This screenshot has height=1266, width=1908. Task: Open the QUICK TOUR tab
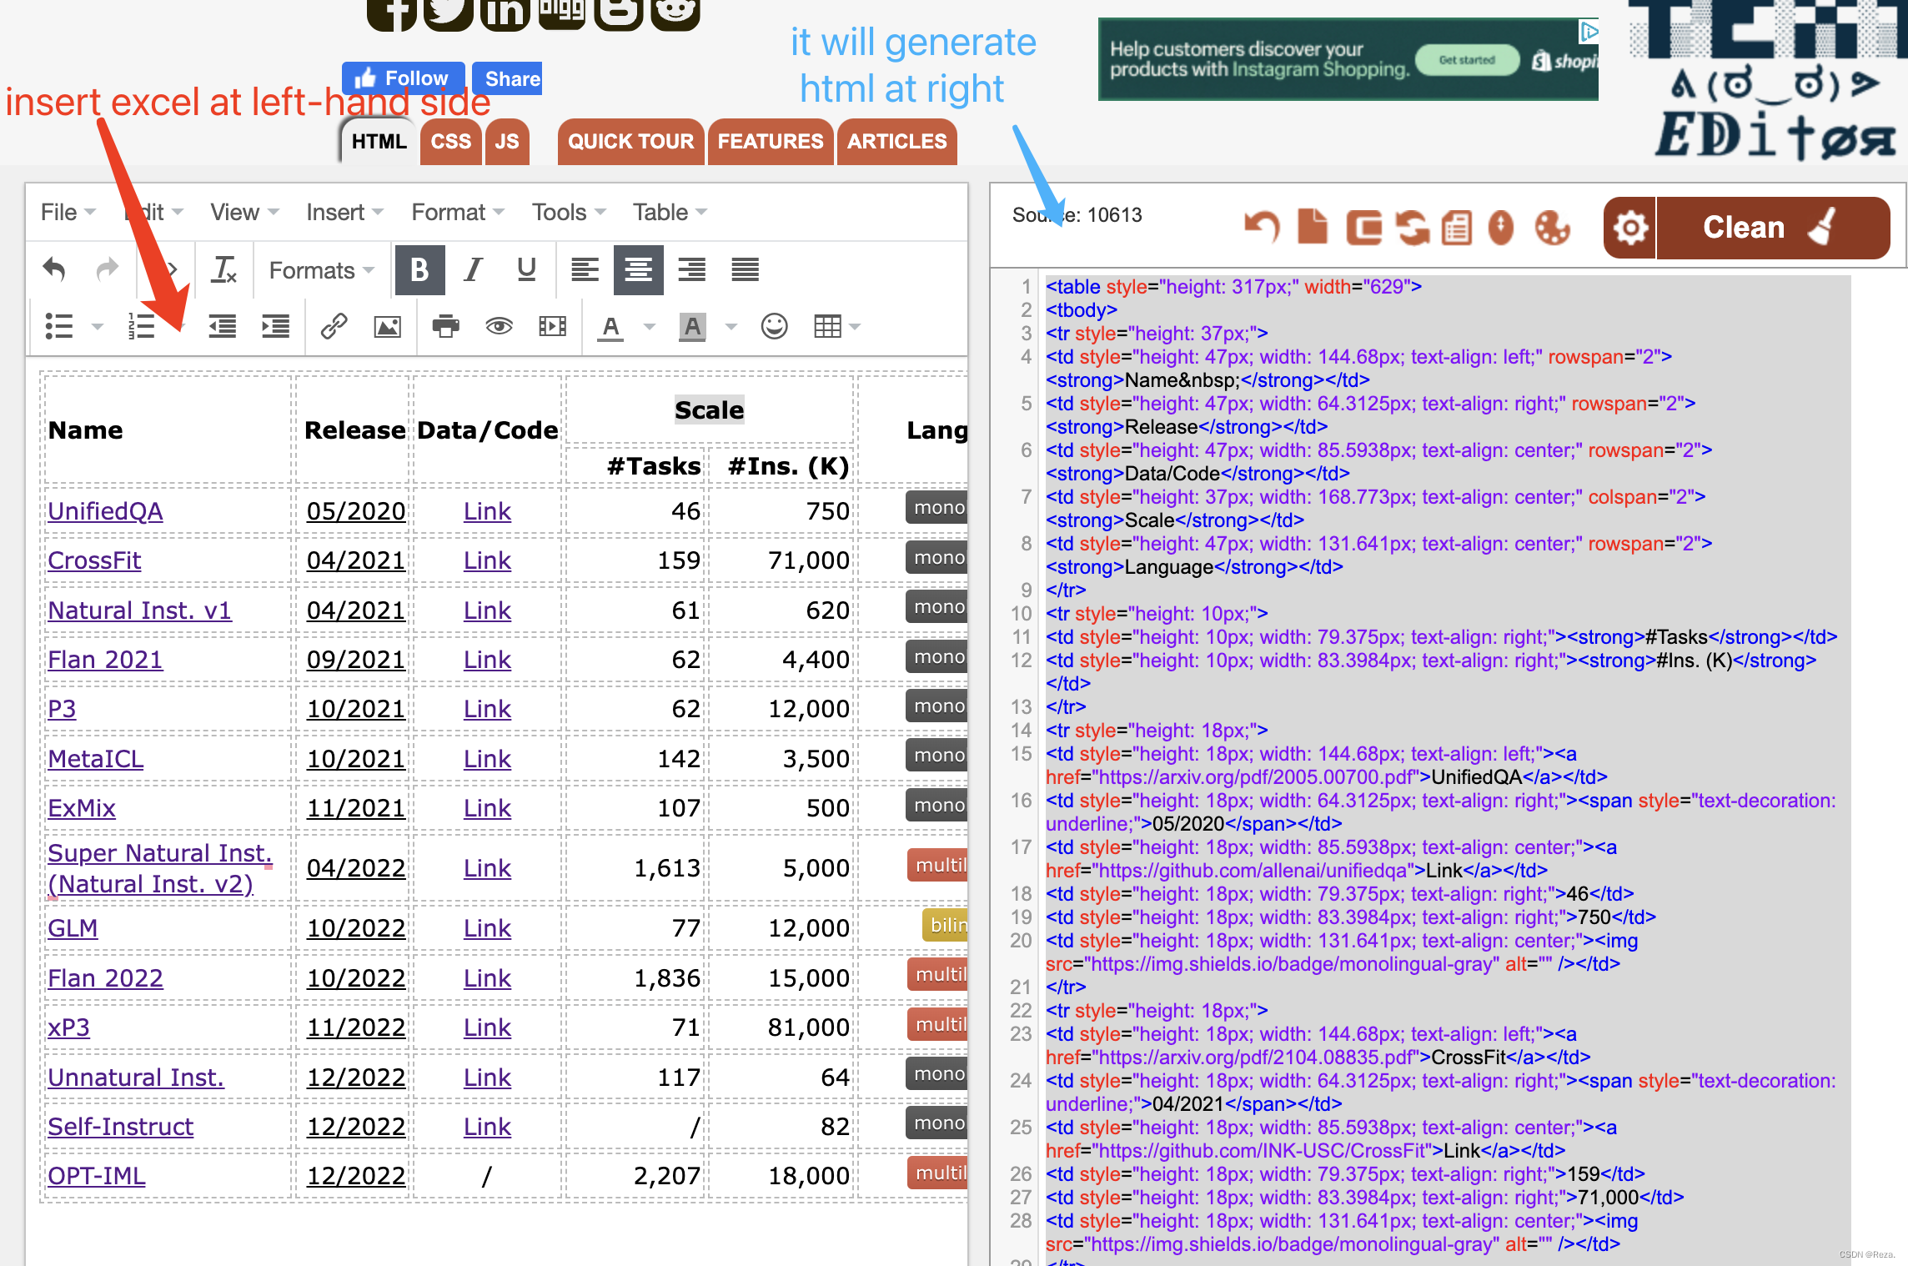point(630,141)
